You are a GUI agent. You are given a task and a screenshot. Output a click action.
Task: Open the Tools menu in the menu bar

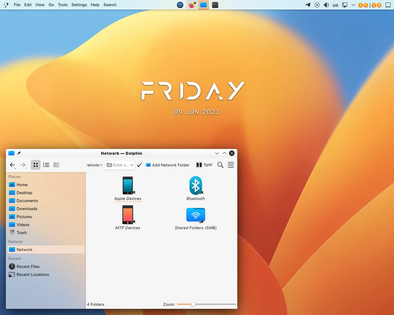(x=62, y=5)
